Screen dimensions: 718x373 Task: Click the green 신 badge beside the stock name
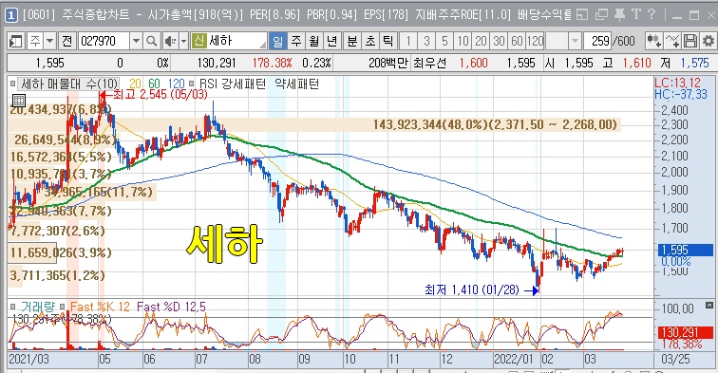click(198, 41)
